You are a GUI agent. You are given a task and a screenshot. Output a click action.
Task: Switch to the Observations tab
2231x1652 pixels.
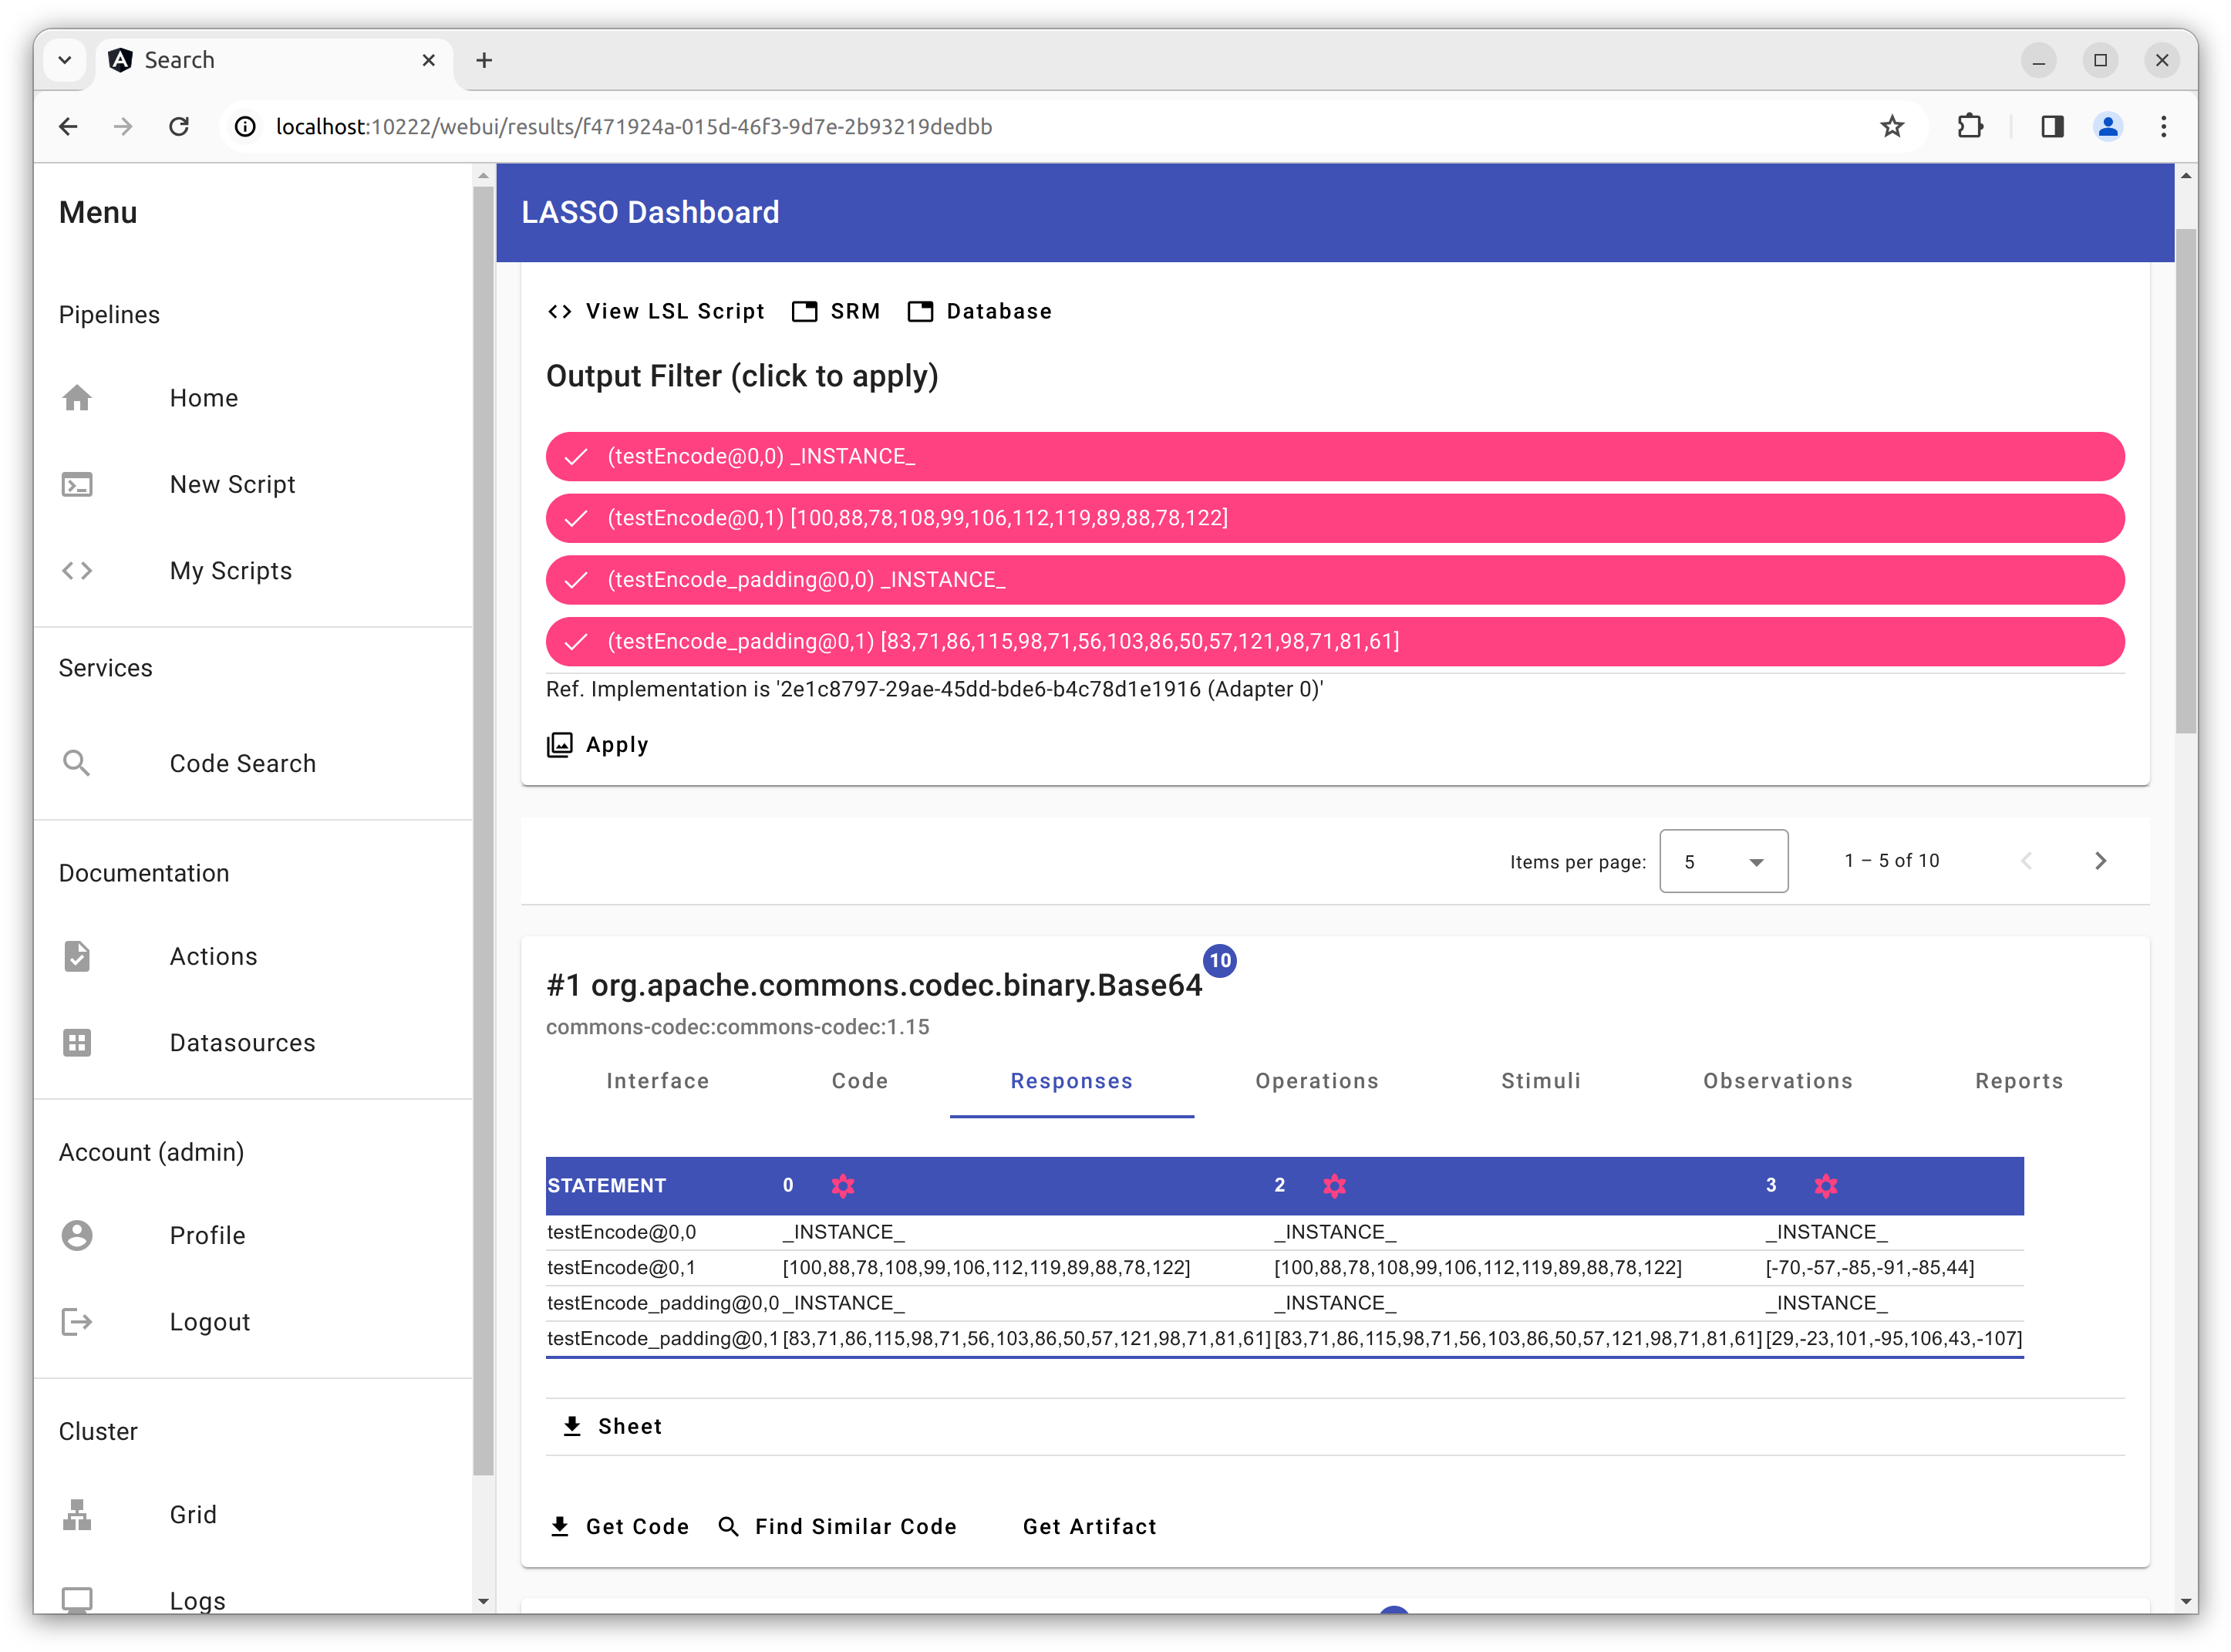pyautogui.click(x=1777, y=1081)
